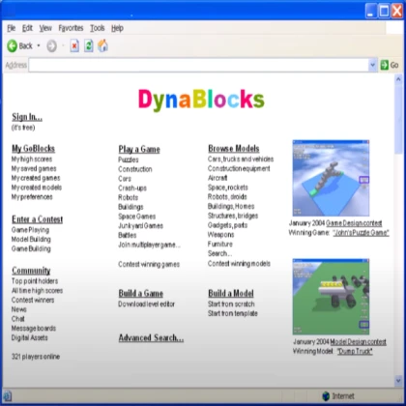The width and height of the screenshot is (406, 406).
Task: Browse Space, rockets models
Action: pos(228,188)
